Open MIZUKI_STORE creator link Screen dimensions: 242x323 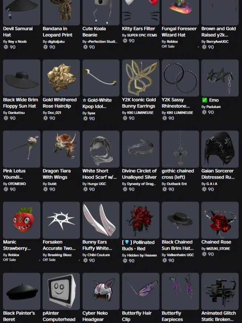218,249
